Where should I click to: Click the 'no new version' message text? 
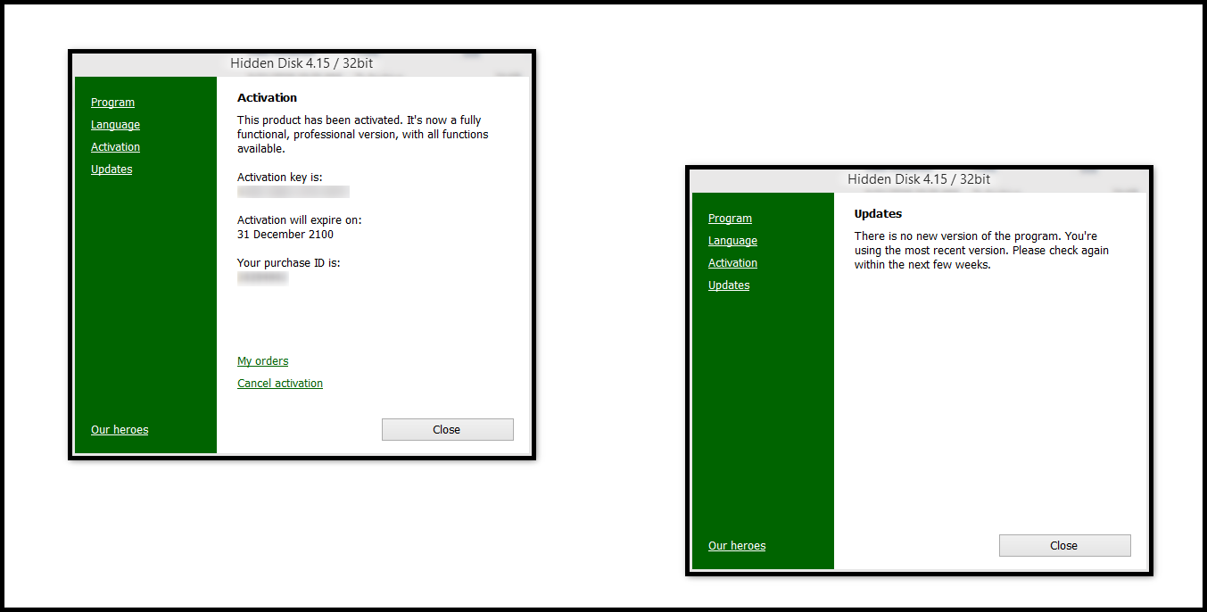pyautogui.click(x=981, y=251)
